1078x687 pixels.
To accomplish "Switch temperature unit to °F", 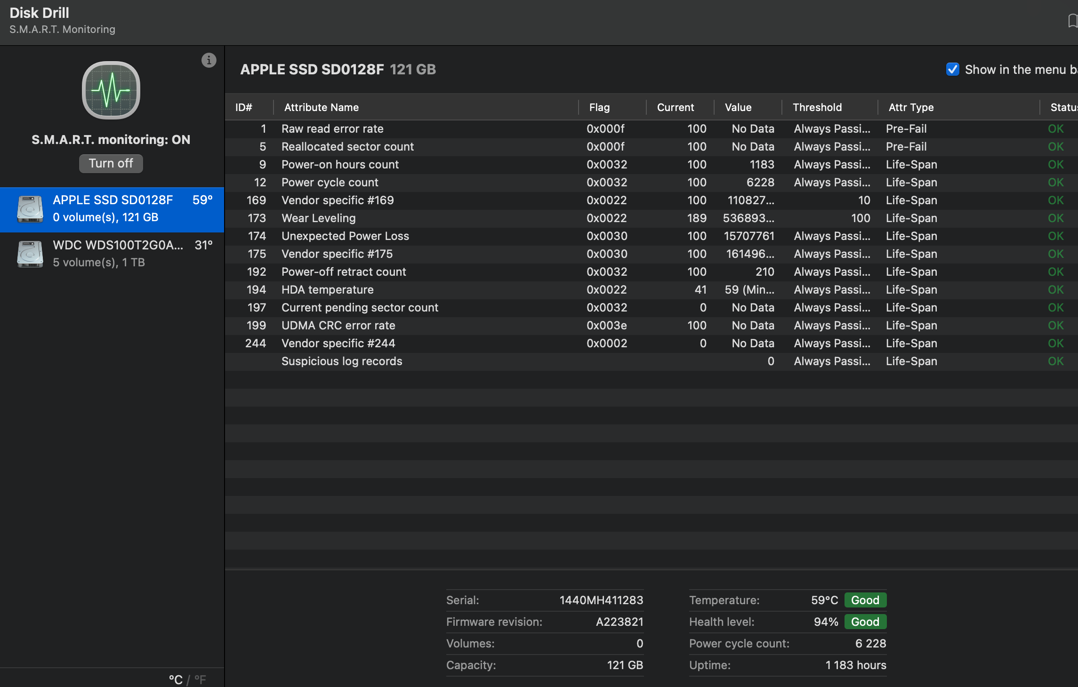I will (x=200, y=679).
